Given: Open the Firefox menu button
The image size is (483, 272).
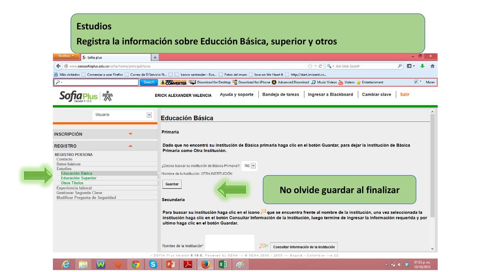Looking at the screenshot, I should [66, 56].
